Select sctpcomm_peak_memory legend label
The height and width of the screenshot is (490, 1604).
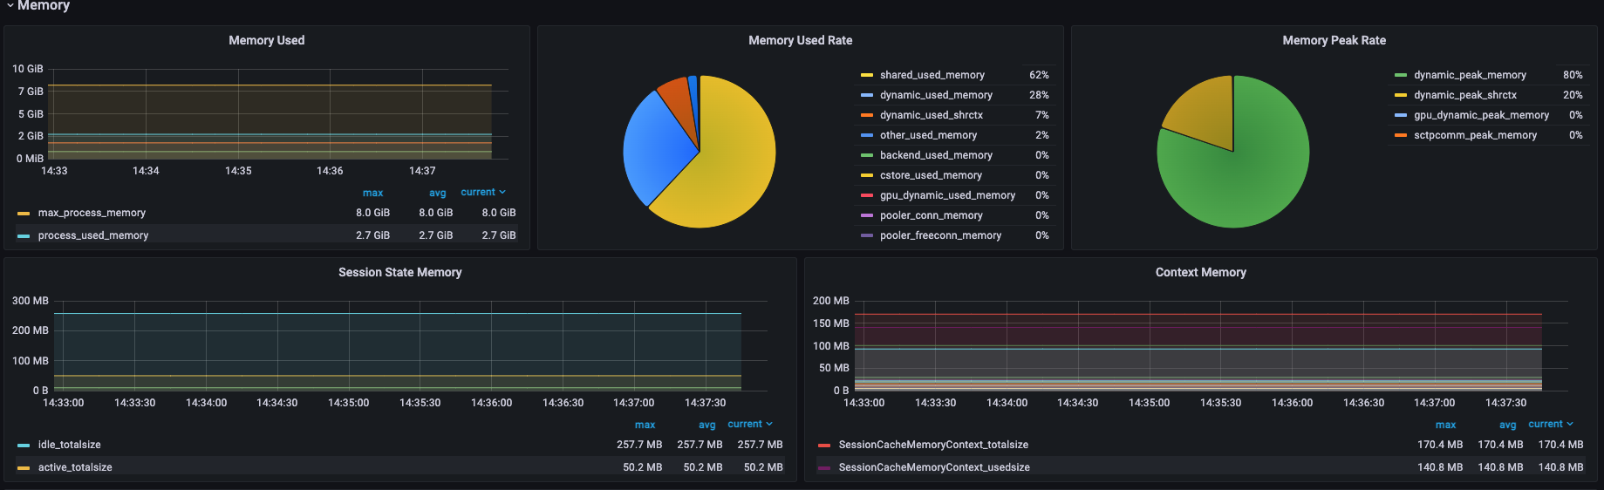pyautogui.click(x=1475, y=135)
